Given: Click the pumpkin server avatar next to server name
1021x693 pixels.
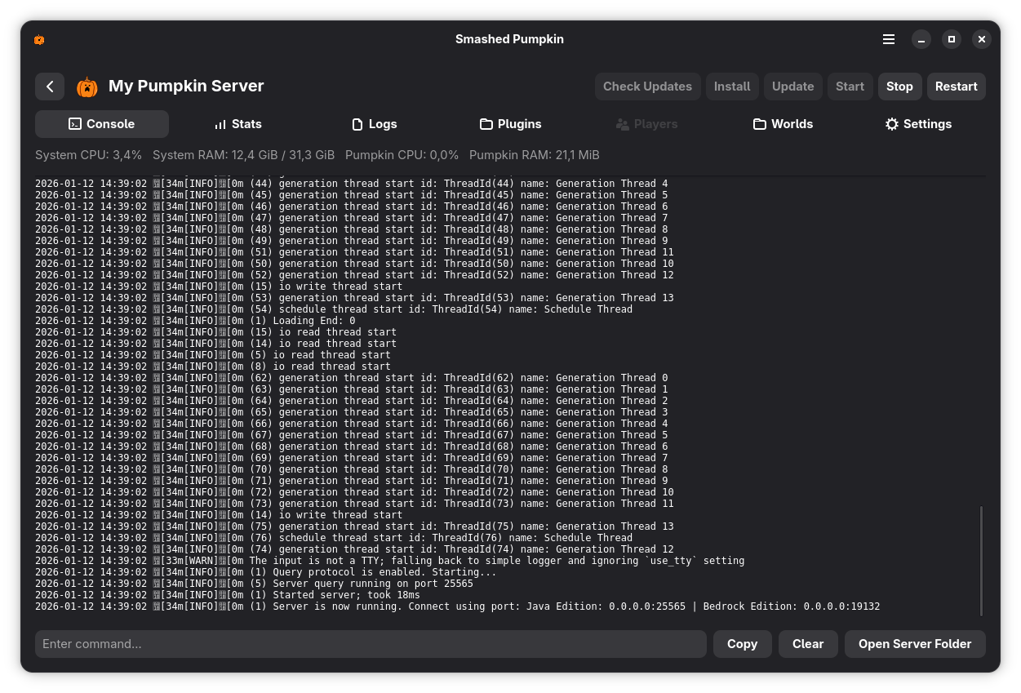Looking at the screenshot, I should click(x=87, y=87).
